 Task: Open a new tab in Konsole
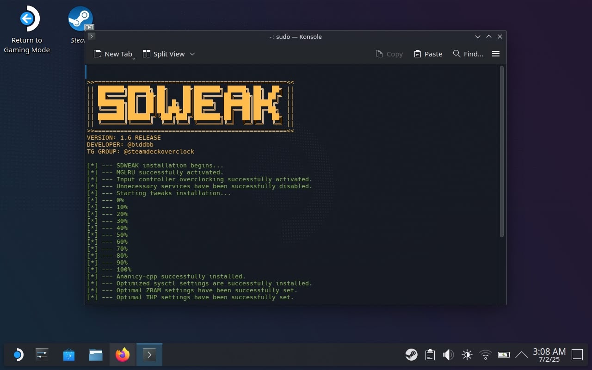pos(112,54)
